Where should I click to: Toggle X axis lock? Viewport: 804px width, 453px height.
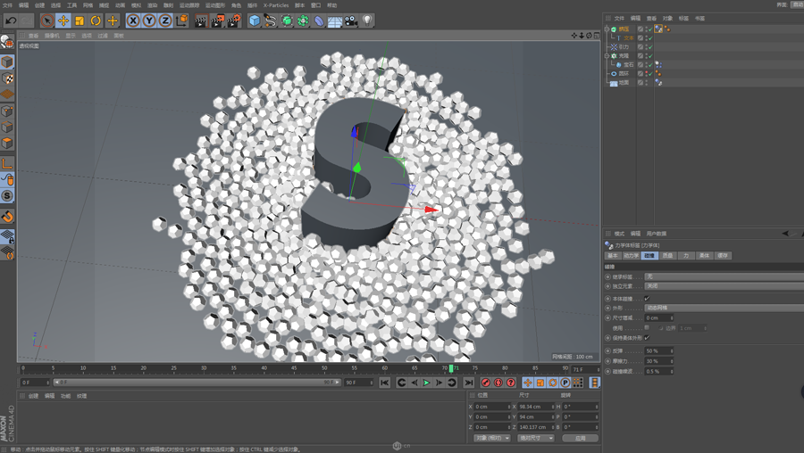point(133,21)
